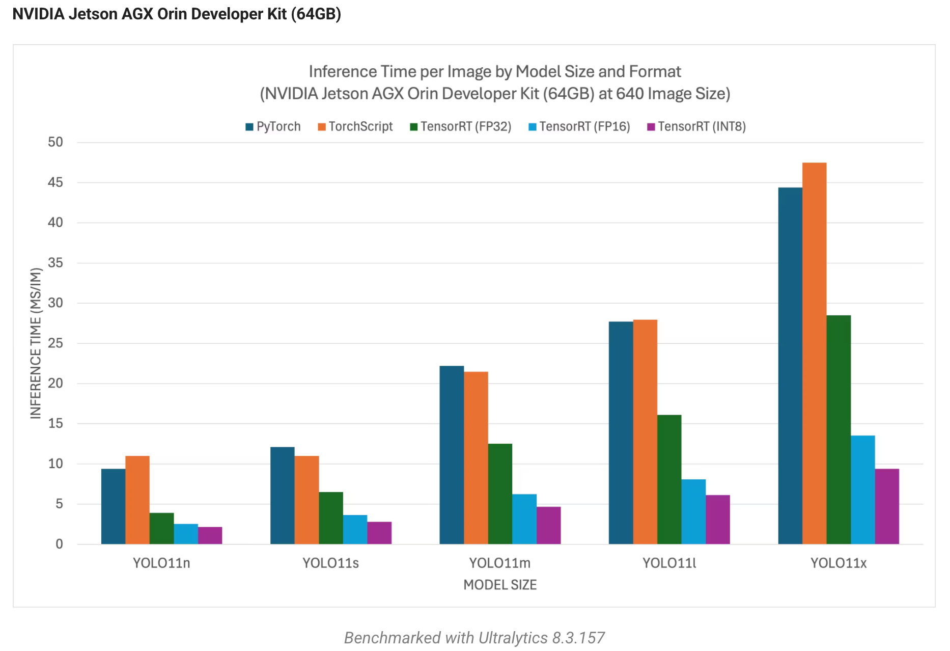Click the 'YOLO11n' axis label
The image size is (950, 651).
coord(161,563)
